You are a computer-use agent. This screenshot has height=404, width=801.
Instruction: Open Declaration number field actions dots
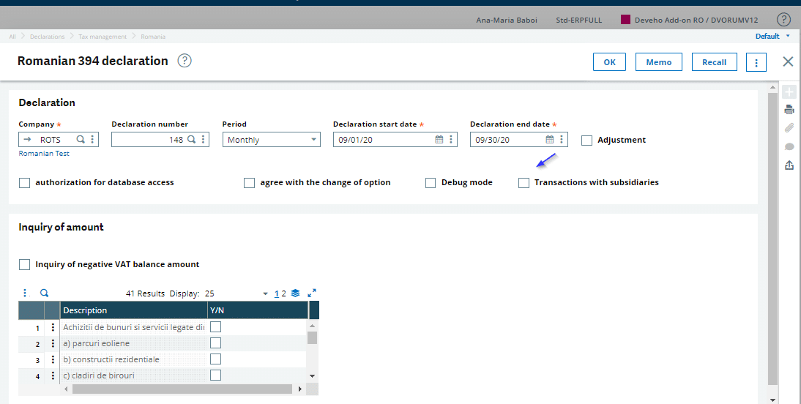click(203, 140)
